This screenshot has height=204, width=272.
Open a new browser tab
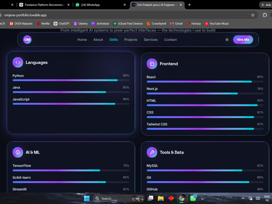(x=189, y=5)
